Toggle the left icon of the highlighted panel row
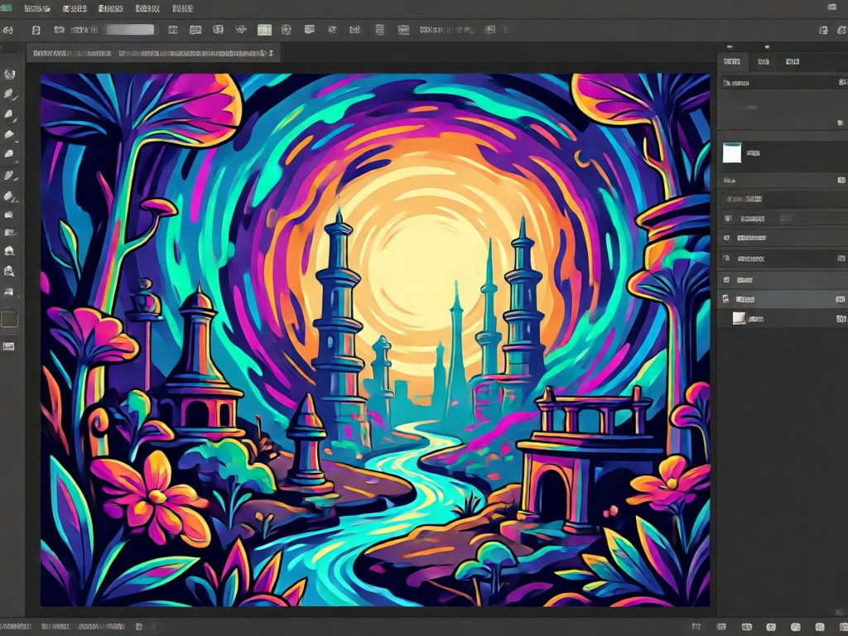 tap(726, 299)
